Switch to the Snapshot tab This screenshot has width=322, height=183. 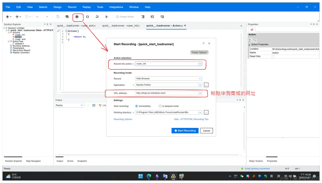(x=82, y=161)
